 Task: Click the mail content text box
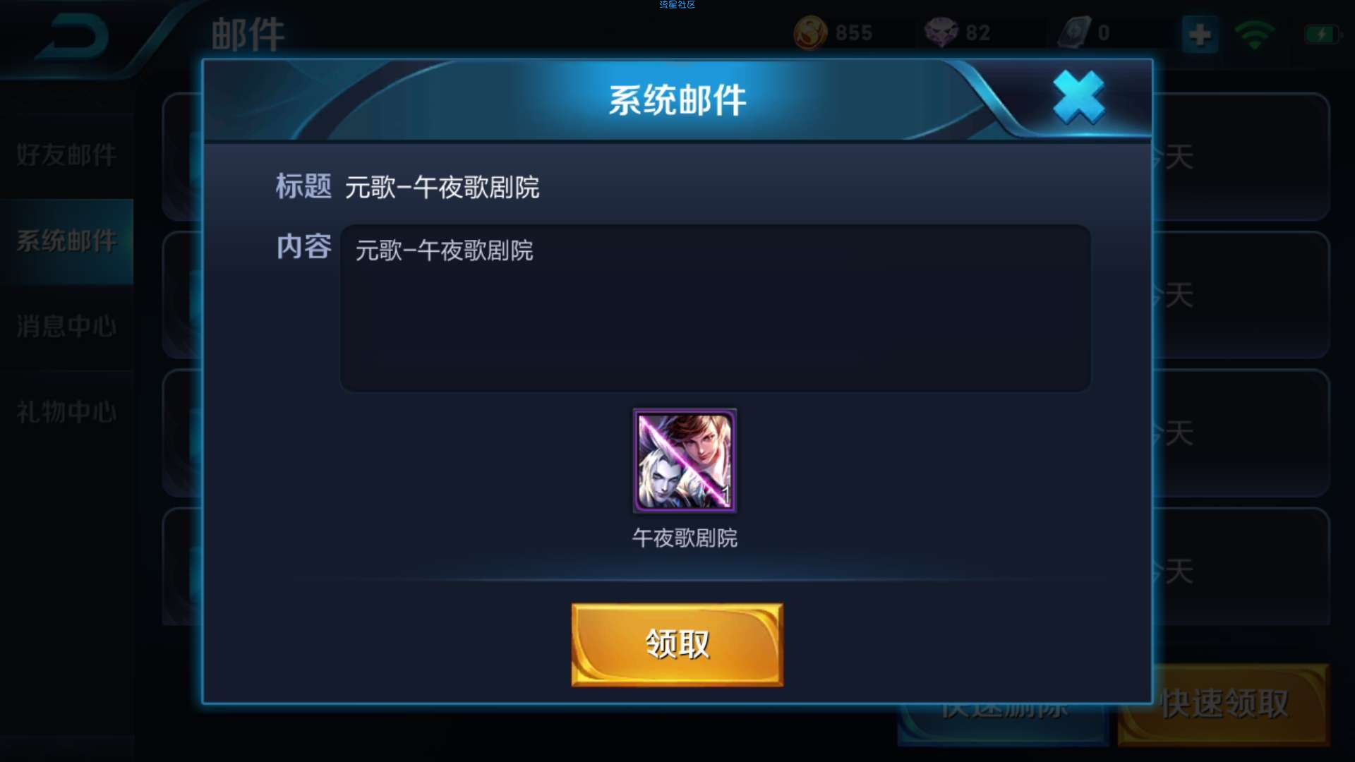click(x=715, y=308)
